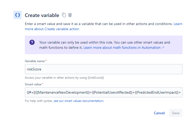
Task: Duplicate the Create variable action
Action: coord(64,15)
